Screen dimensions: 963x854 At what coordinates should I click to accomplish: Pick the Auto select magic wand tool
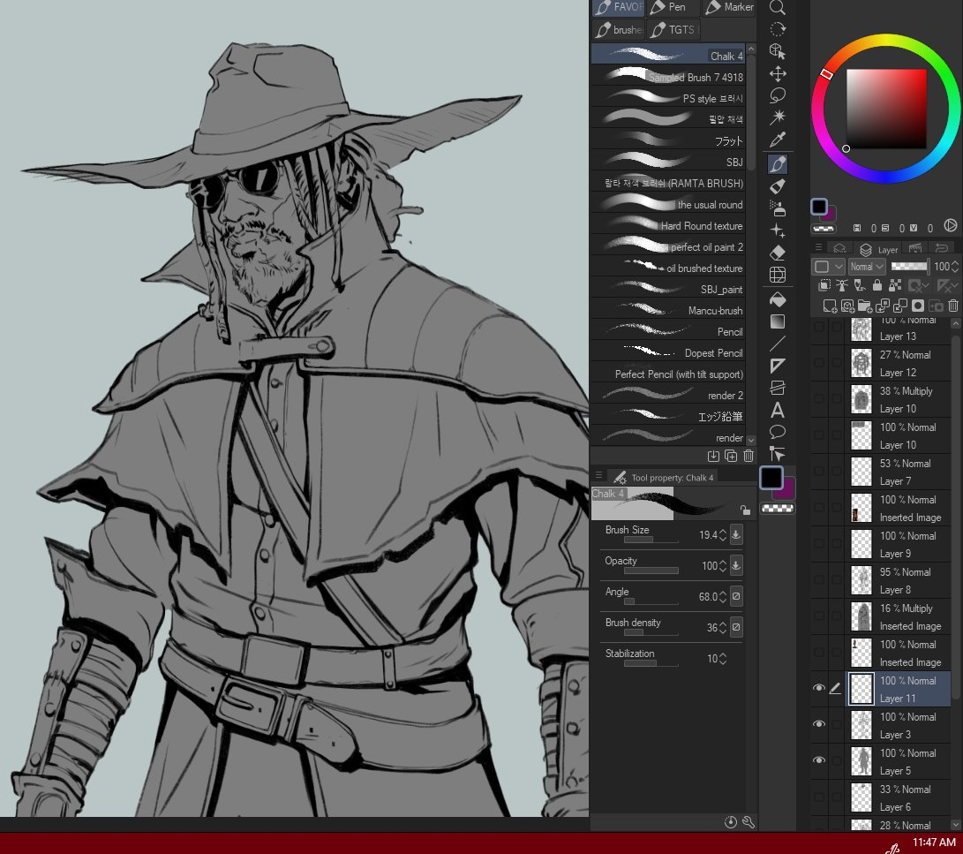[x=778, y=117]
